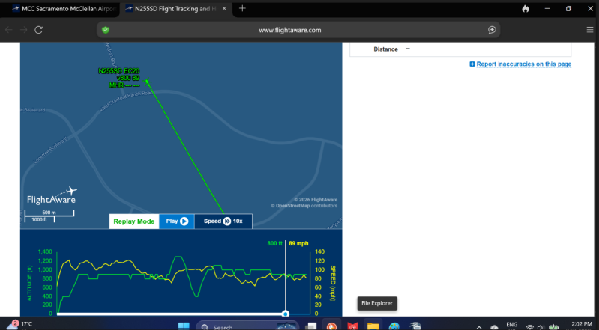Image resolution: width=599 pixels, height=330 pixels.
Task: Click the plus icon beside Report inaccuracies
Action: tap(472, 64)
